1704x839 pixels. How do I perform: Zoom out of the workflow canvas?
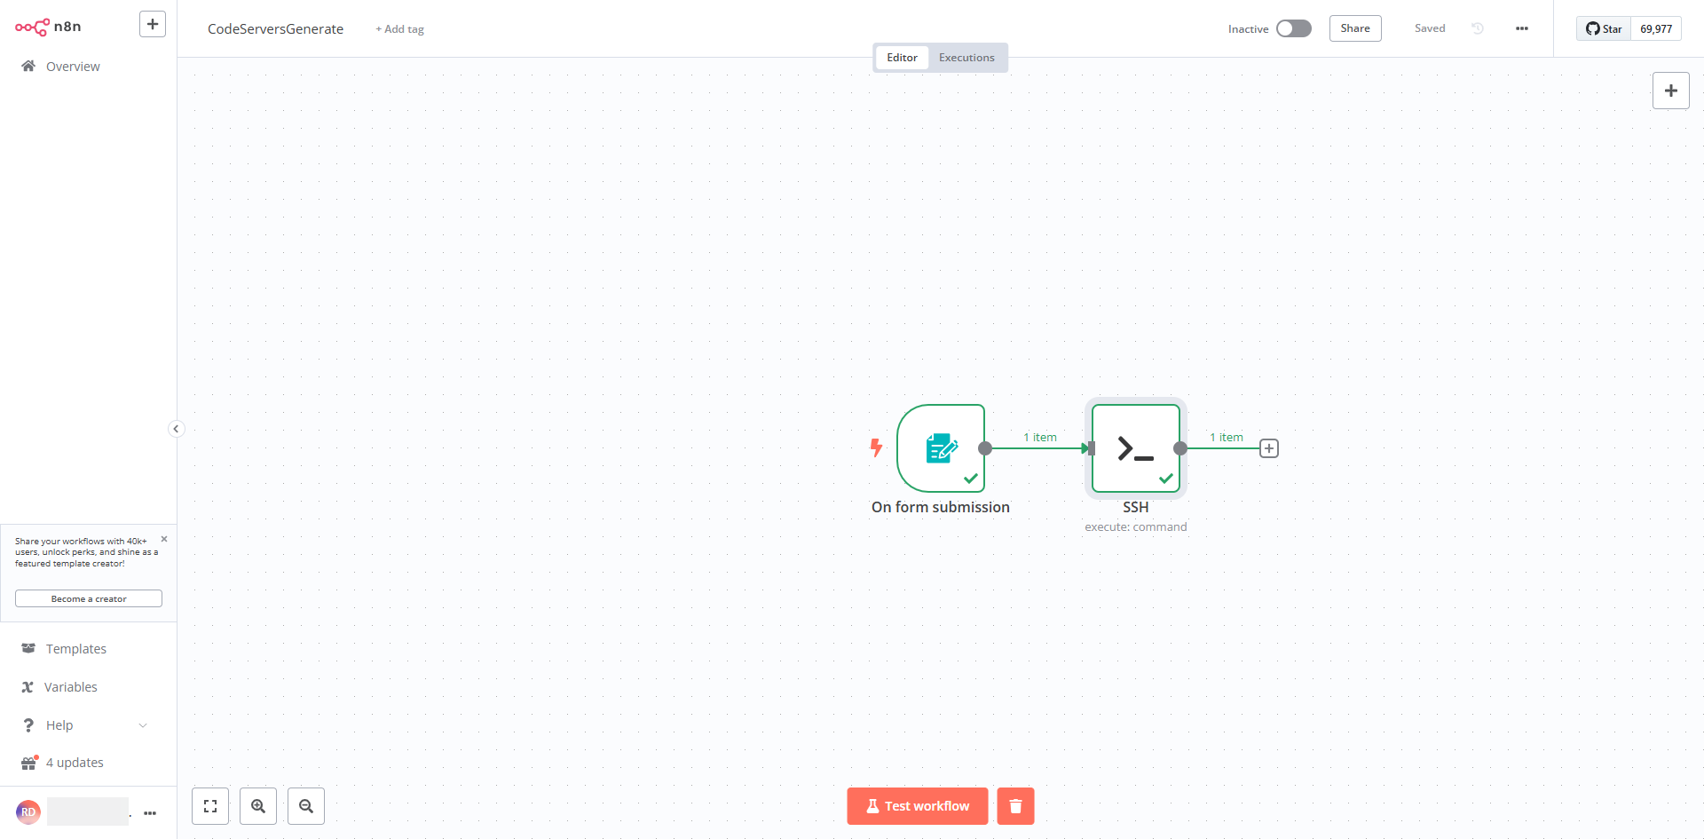click(306, 806)
